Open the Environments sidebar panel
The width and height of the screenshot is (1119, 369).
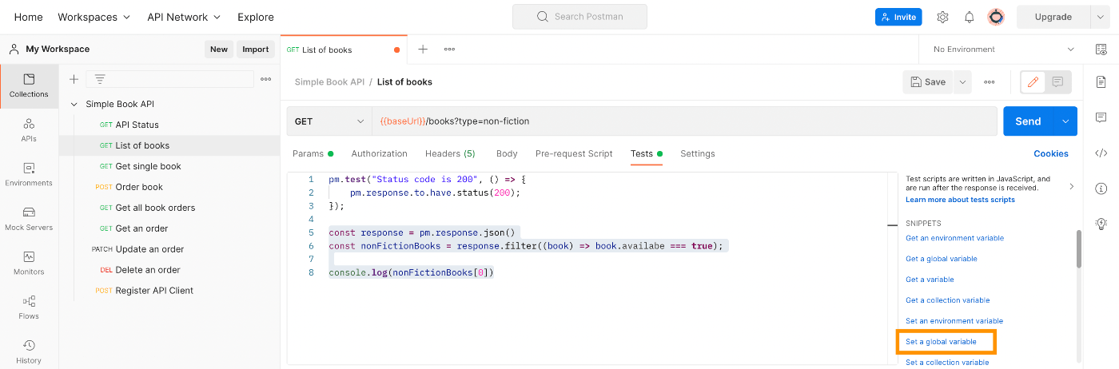pos(29,174)
